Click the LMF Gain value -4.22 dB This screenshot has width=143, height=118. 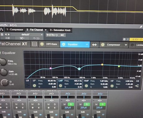[x=78, y=84]
